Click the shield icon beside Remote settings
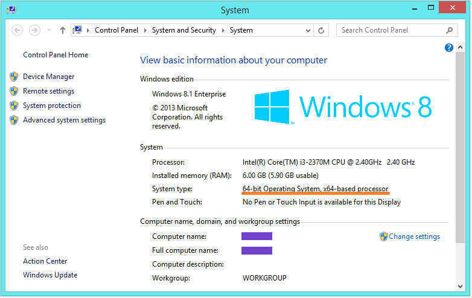This screenshot has width=472, height=298. click(14, 91)
